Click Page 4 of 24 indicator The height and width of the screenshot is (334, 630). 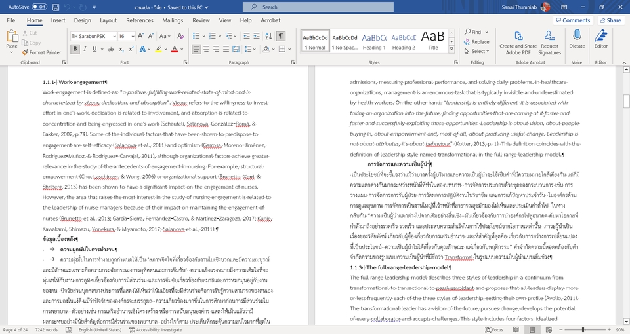click(15, 329)
